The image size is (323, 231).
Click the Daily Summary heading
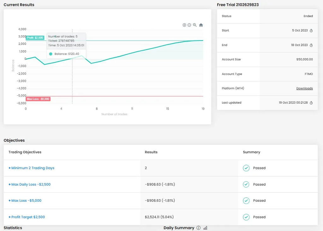point(179,228)
